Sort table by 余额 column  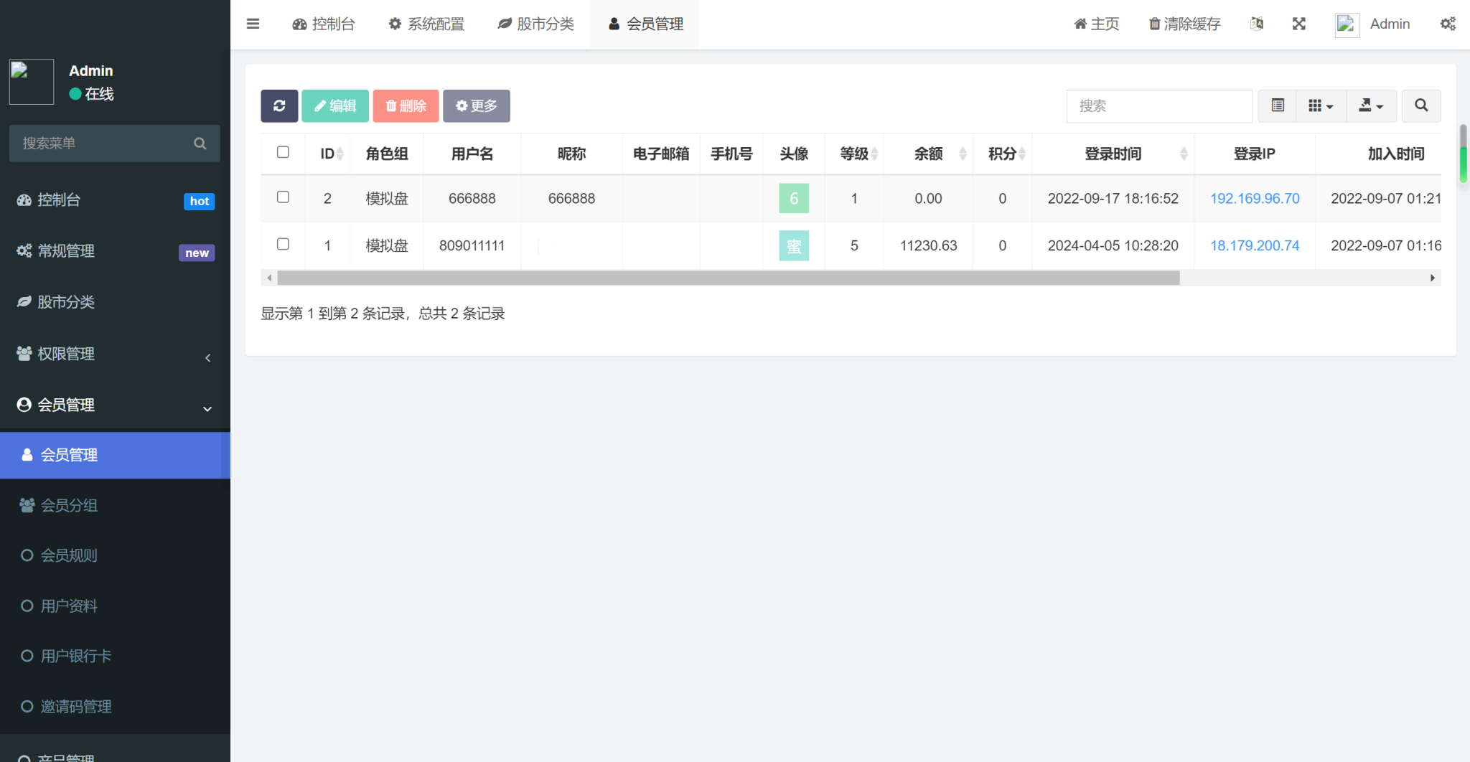point(928,154)
